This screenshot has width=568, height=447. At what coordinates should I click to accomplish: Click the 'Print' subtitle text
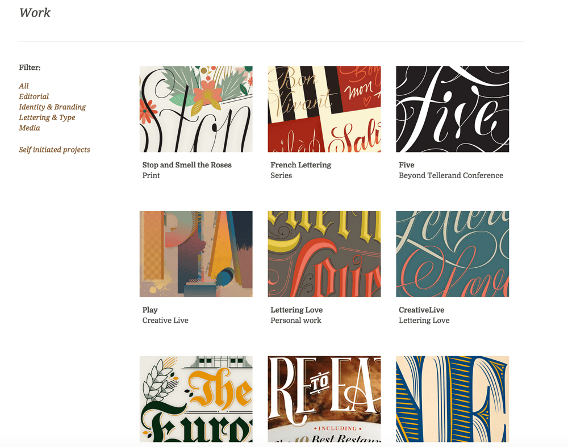[x=151, y=175]
